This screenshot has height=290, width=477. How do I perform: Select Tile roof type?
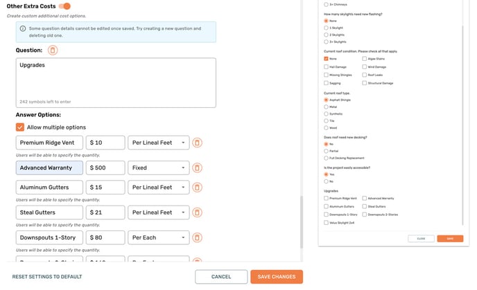326,121
